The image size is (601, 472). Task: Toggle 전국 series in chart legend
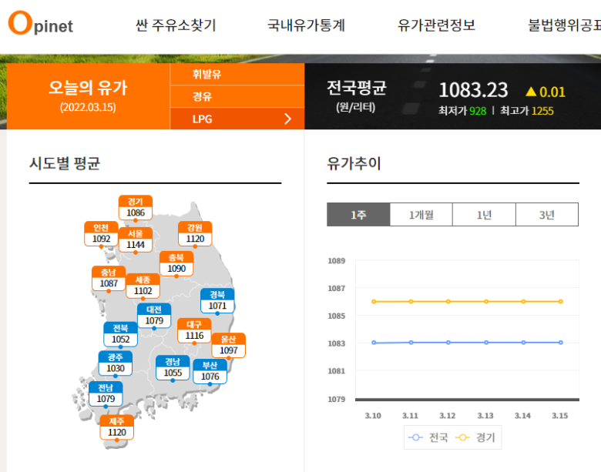428,437
